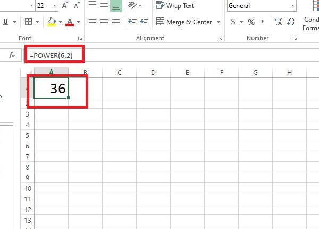Viewport: 319px width, 229px height.
Task: Select cell A1 containing 36
Action: (x=51, y=88)
